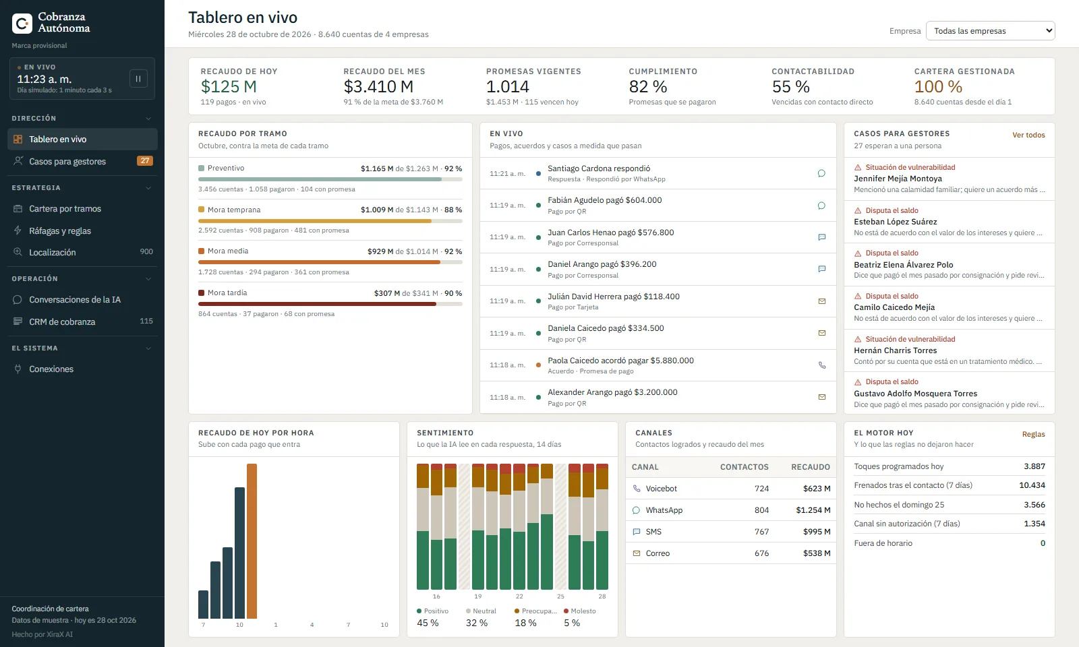The width and height of the screenshot is (1079, 647).
Task: Click the Mora tardía progress bar
Action: [330, 304]
